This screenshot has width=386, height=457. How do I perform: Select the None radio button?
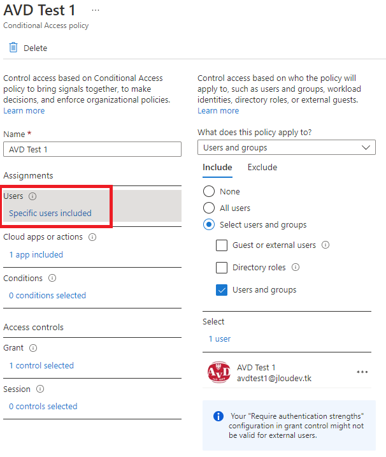[209, 191]
